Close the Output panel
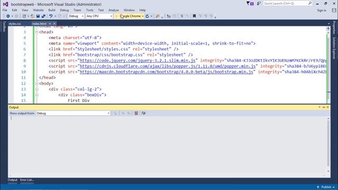 (x=328, y=107)
